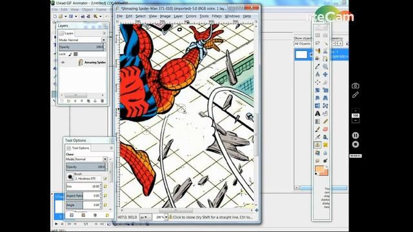The height and width of the screenshot is (232, 413).
Task: Pick the Free Select lasso tool
Action: coord(317,43)
